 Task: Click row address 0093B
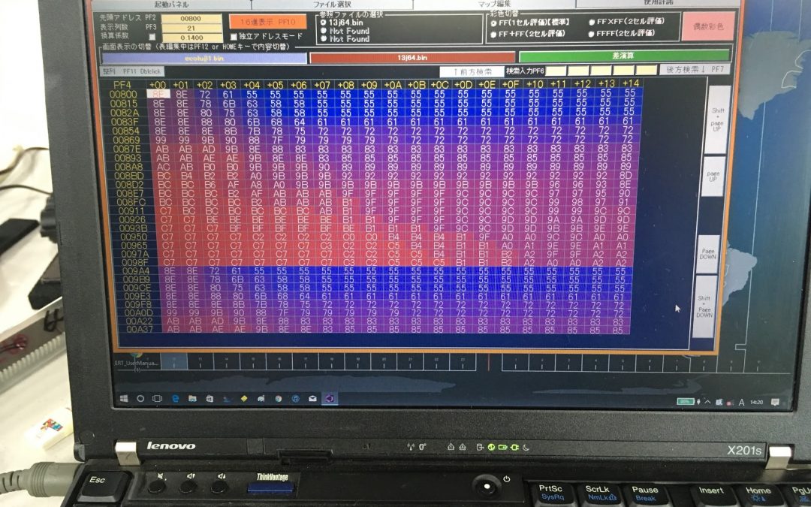(133, 228)
